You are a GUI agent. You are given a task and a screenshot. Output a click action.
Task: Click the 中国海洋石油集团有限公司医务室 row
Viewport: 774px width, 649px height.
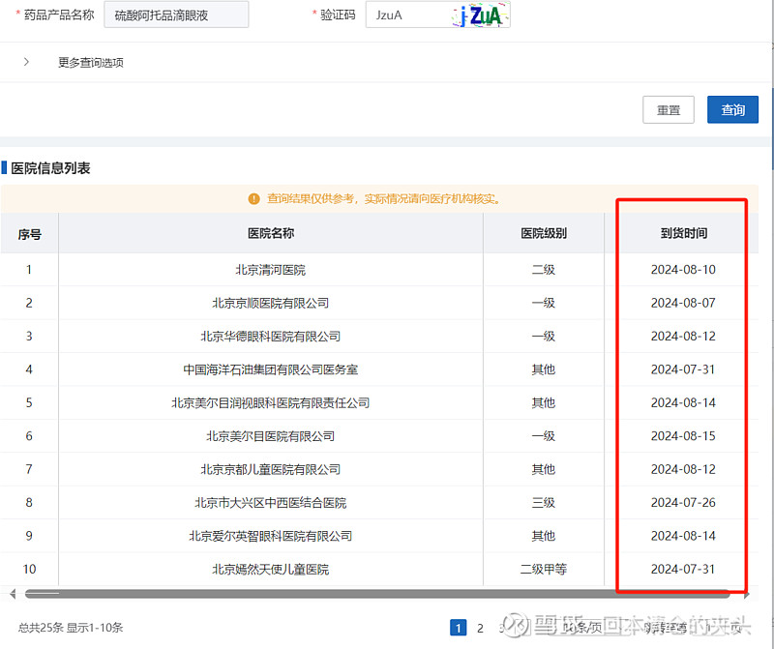pyautogui.click(x=271, y=369)
